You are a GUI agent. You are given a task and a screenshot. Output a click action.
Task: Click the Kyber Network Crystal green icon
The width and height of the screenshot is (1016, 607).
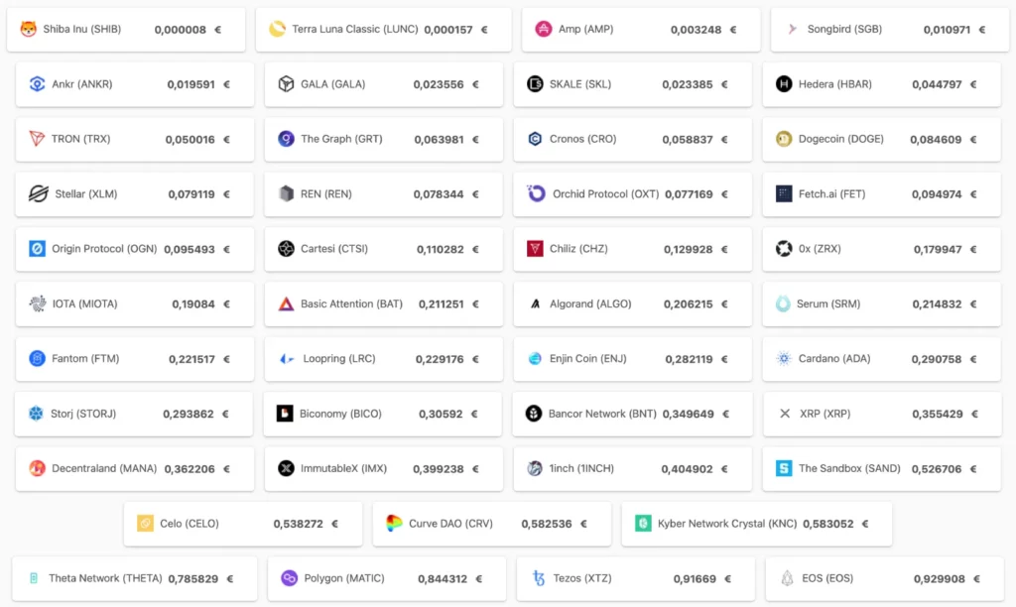click(643, 524)
